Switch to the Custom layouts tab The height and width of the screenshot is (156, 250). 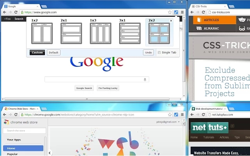[37, 53]
